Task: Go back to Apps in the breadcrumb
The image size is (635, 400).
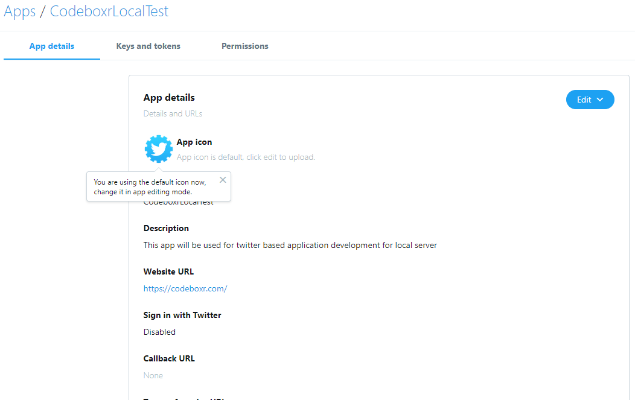Action: (x=20, y=11)
